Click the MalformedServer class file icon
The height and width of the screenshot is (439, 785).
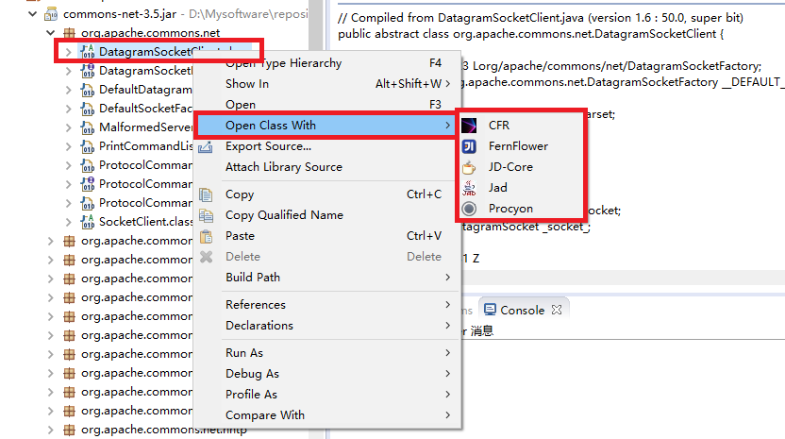88,127
